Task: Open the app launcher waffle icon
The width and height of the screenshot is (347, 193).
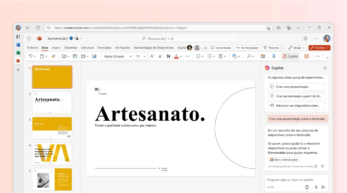Action: point(29,38)
